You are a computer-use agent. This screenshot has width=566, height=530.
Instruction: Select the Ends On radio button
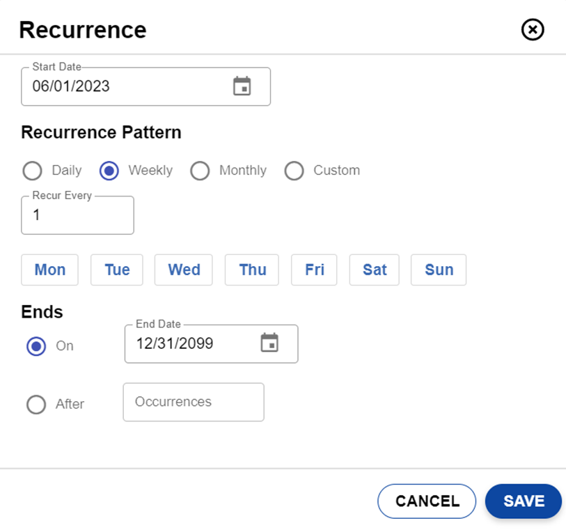(x=36, y=346)
